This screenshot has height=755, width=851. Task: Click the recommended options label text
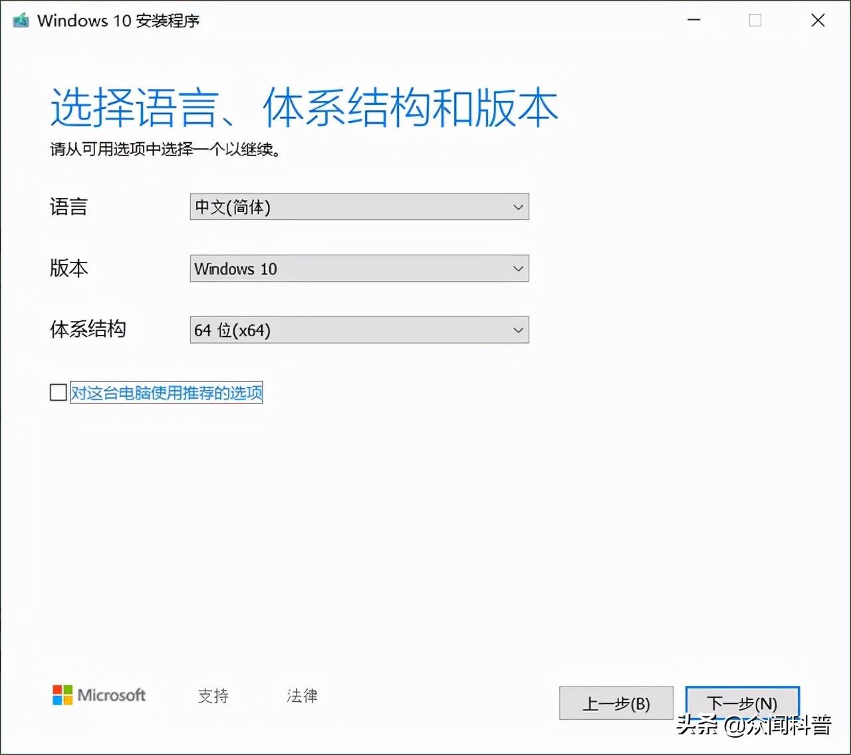[x=166, y=392]
